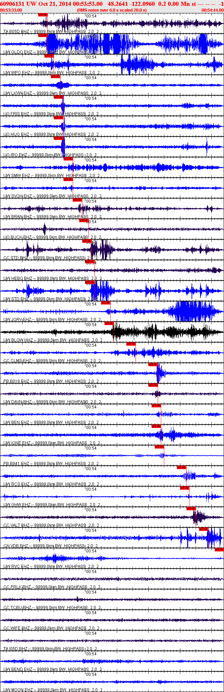Screen dimensions: 224x692
Task: Click the UW IONE EHZ station label
Action: coord(52,443)
